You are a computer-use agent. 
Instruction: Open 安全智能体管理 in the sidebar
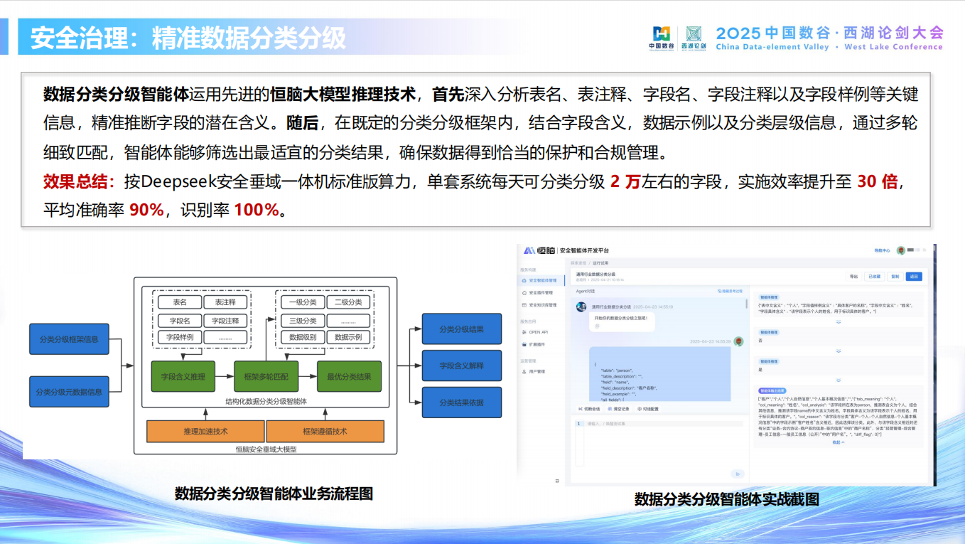(x=542, y=281)
